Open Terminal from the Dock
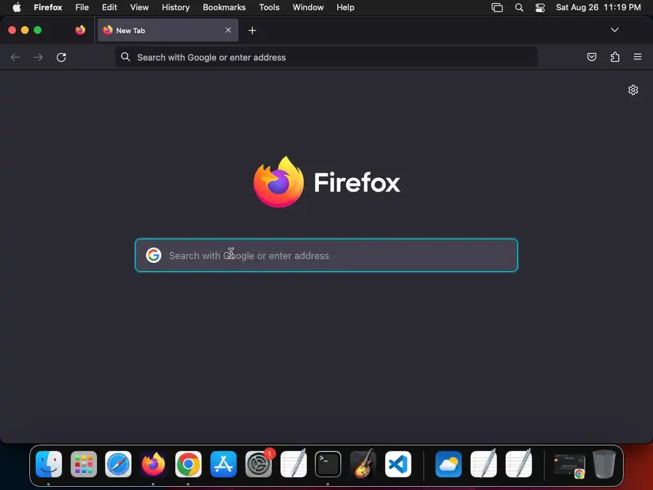 pos(328,464)
